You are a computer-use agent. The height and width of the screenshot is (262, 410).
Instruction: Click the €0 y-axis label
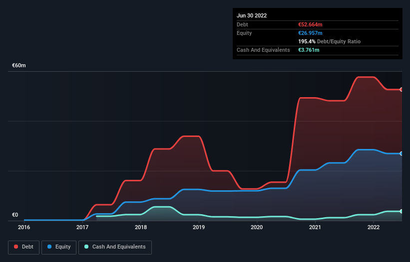[x=15, y=215]
